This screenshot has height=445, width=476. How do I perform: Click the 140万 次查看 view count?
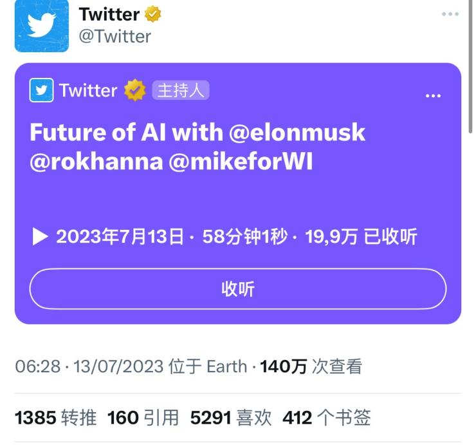click(x=311, y=366)
